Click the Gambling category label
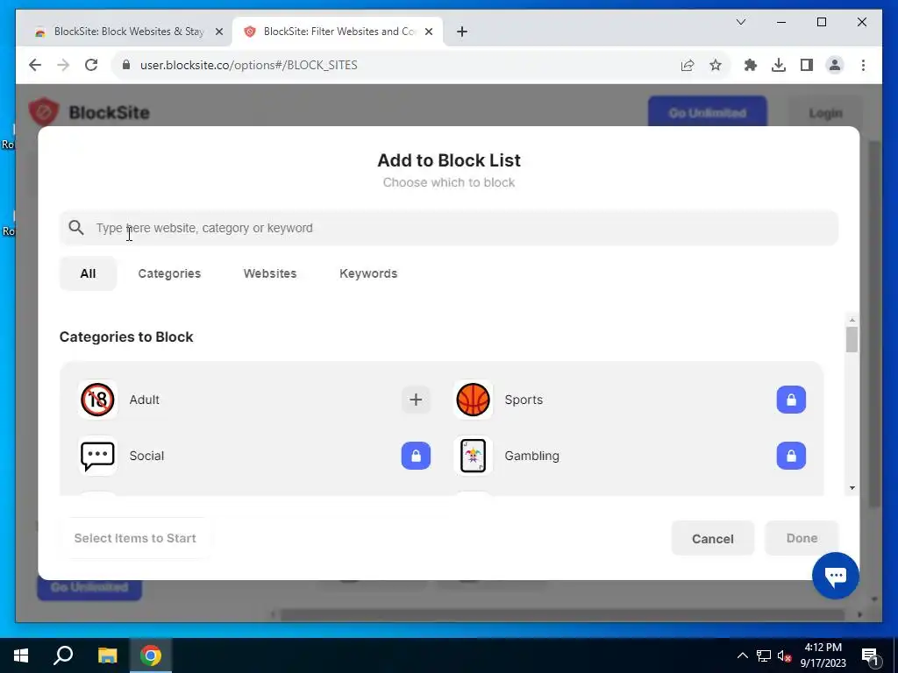898x673 pixels. (x=531, y=456)
